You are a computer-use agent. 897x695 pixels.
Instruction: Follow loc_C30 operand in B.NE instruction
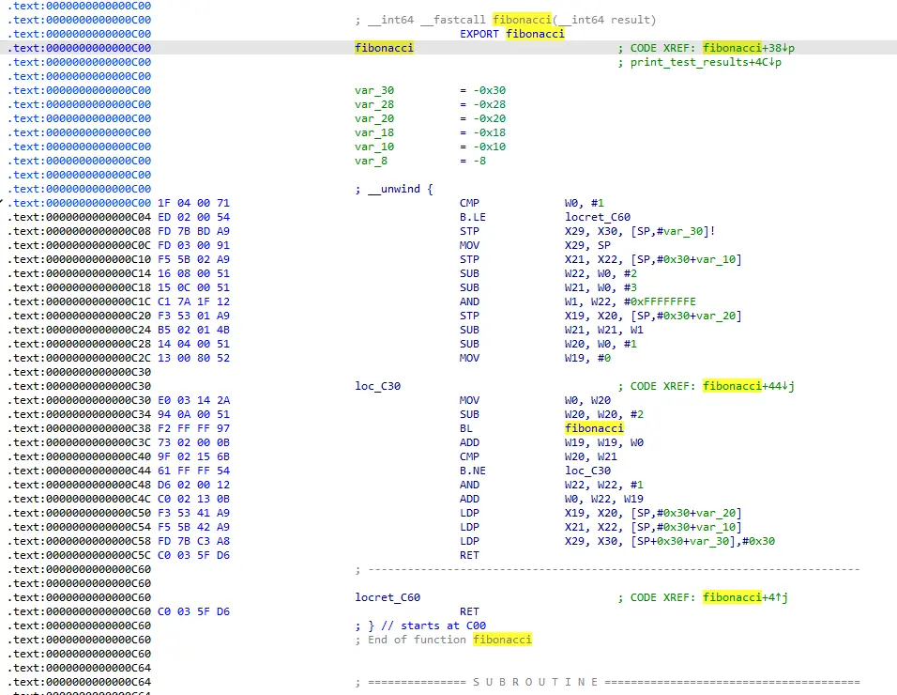click(587, 471)
